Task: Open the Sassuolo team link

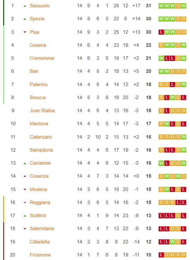Action: pyautogui.click(x=39, y=6)
